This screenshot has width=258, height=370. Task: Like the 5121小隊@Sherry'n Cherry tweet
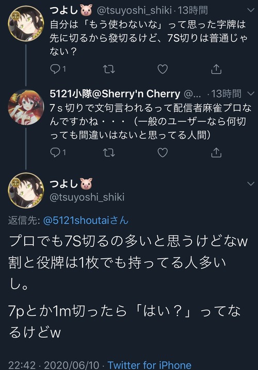pyautogui.click(x=163, y=153)
